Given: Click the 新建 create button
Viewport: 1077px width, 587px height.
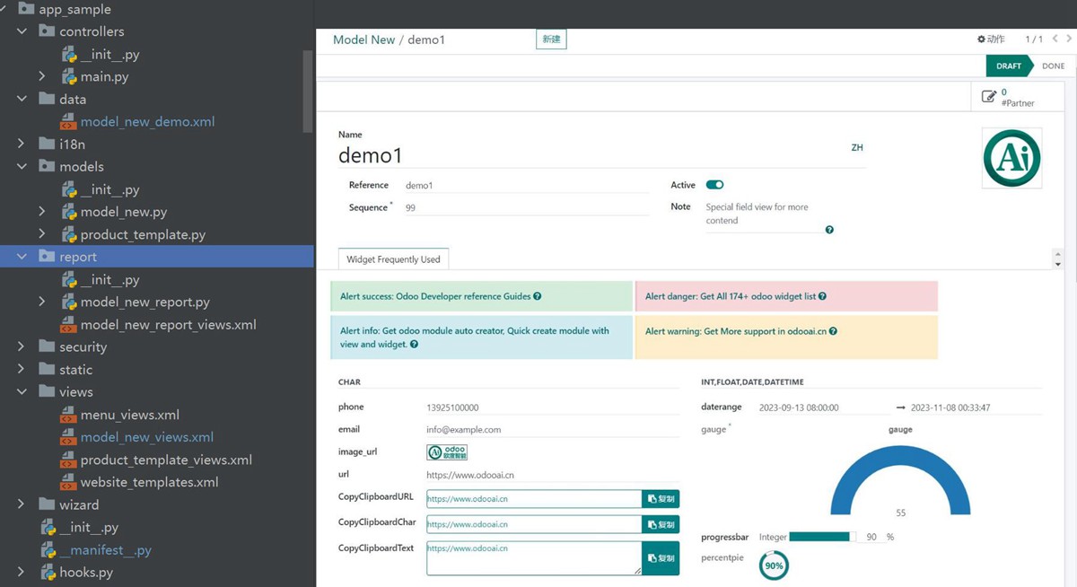Looking at the screenshot, I should click(551, 39).
